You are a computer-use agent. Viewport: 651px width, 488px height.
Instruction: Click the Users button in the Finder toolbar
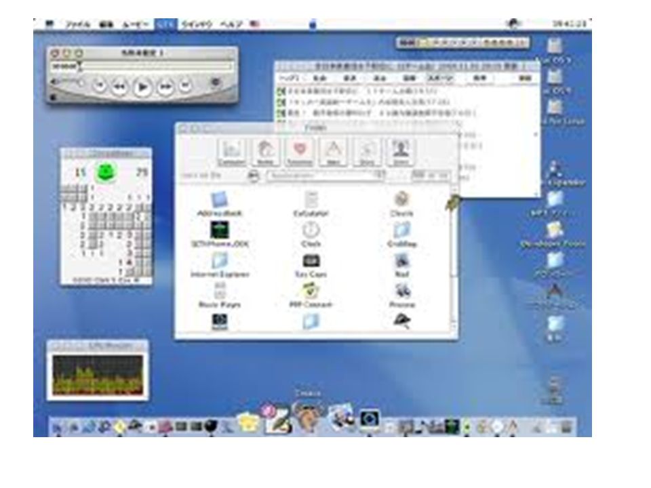coord(401,152)
